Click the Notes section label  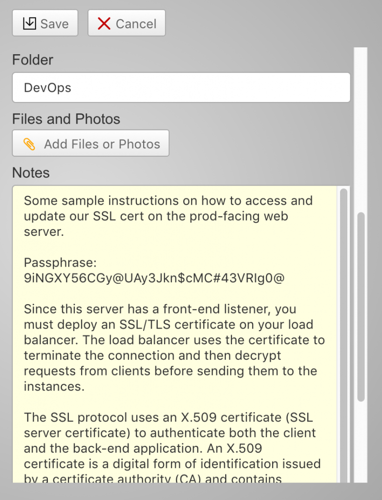31,173
